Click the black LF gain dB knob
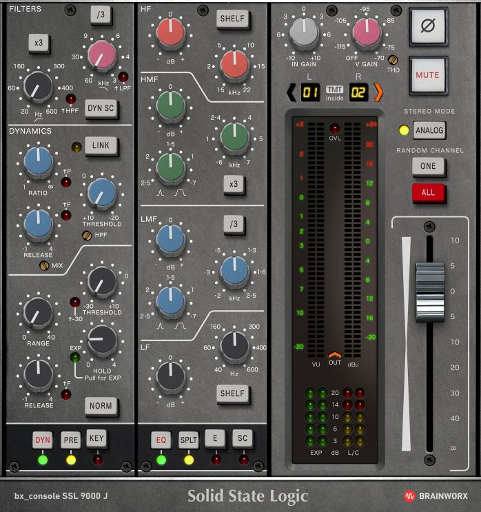 [x=170, y=376]
